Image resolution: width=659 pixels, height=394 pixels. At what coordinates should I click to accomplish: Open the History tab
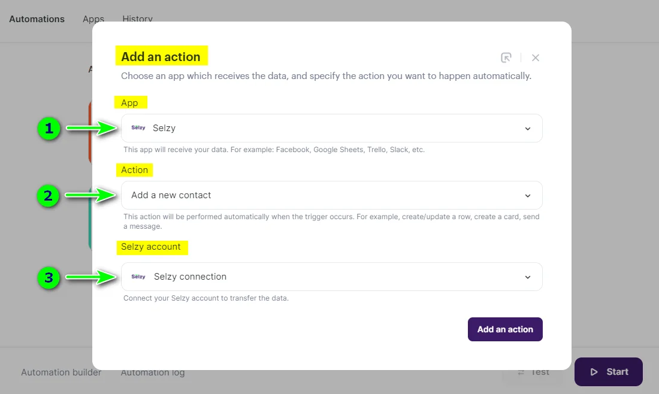point(137,19)
